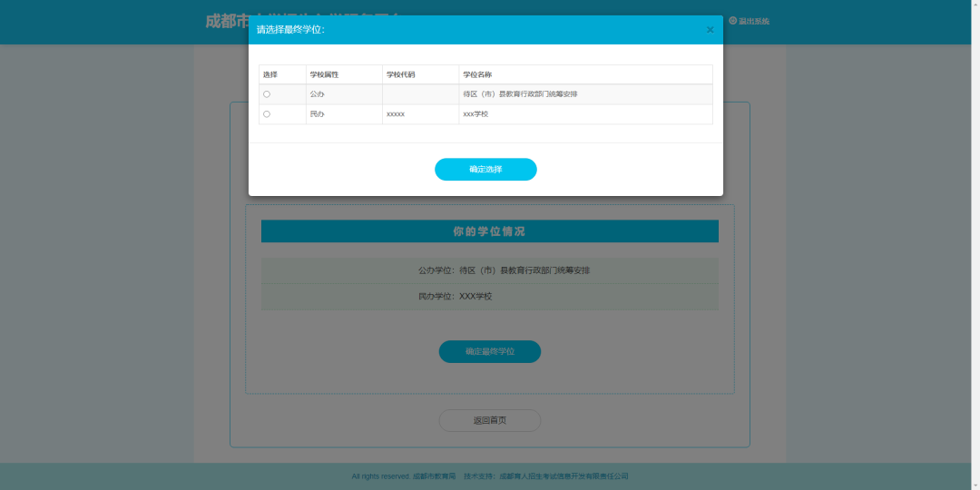Click the xxx学校 name cell

pos(475,114)
